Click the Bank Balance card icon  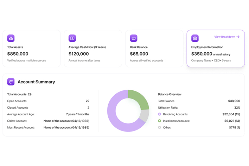[x=133, y=38]
